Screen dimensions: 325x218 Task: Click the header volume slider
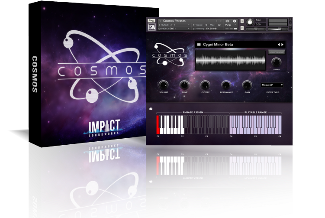click(278, 29)
